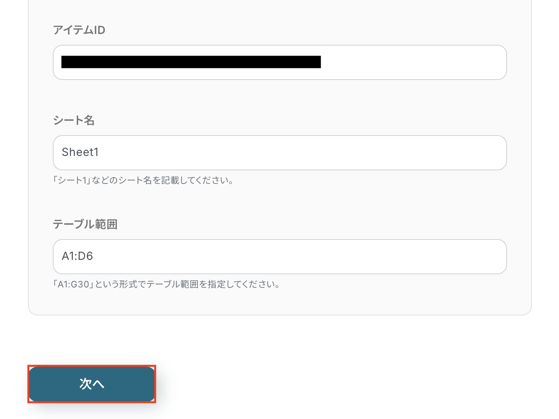Click the 次へ button
This screenshot has width=559, height=419.
(92, 384)
